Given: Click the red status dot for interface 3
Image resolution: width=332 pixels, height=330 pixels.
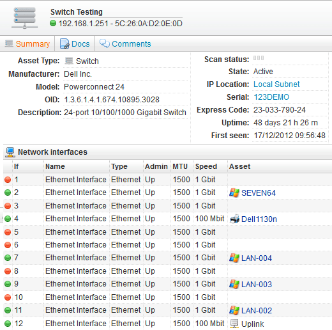Looking at the screenshot, I should click(x=8, y=206).
